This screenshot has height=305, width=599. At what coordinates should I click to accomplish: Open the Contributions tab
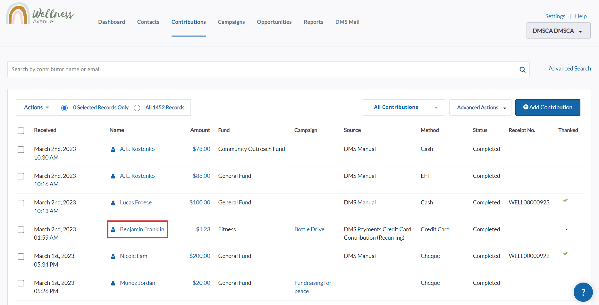[189, 22]
